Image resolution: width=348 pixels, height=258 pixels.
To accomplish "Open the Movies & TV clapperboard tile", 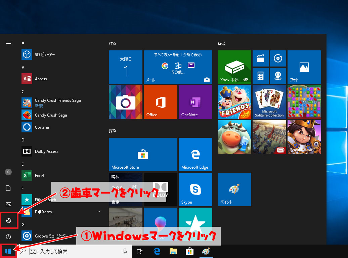I will point(261,58).
